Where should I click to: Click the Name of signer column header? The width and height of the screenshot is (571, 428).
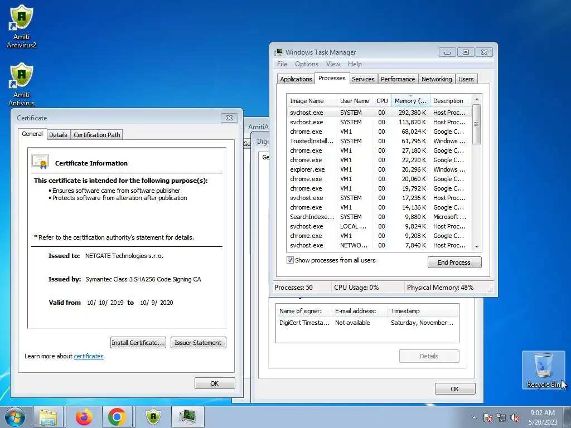click(304, 311)
